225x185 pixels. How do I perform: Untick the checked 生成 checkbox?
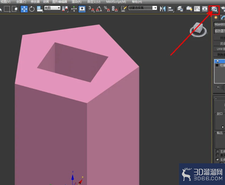(x=217, y=159)
